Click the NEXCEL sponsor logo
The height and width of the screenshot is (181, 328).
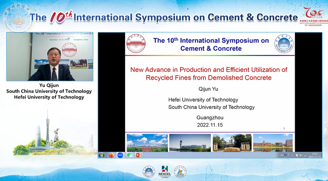[x=165, y=172]
